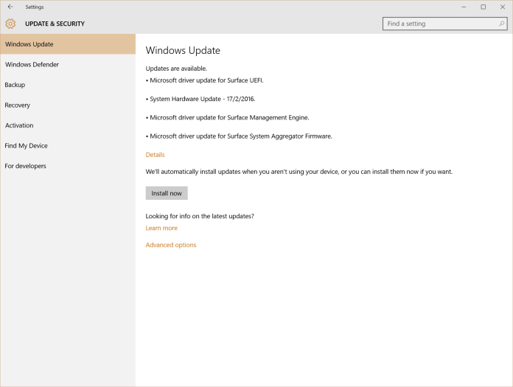Go back using the back arrow

pyautogui.click(x=10, y=7)
